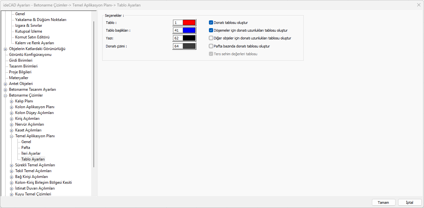Select Pafta under Temel Aplikasyon Planı
Screen dimensions: 424x208
tap(26, 148)
